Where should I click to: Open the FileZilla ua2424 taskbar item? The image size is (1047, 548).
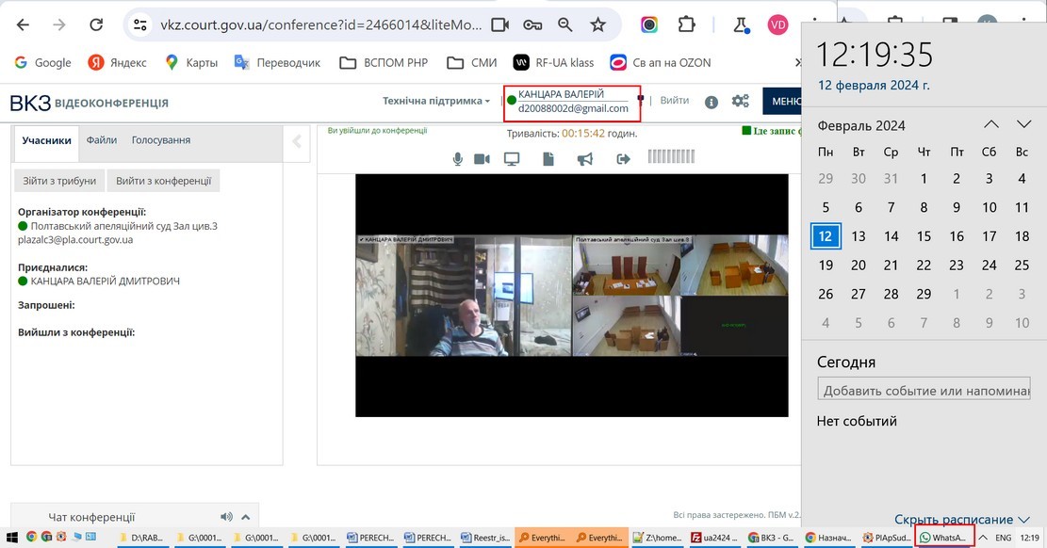tap(714, 538)
